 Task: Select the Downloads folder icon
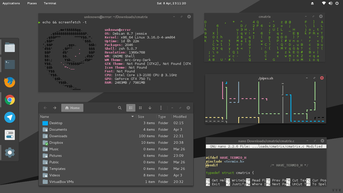pos(45,136)
